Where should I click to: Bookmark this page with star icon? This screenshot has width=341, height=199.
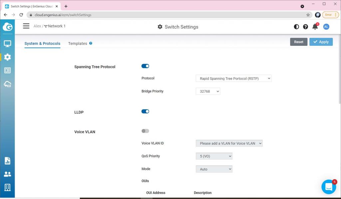(308, 15)
